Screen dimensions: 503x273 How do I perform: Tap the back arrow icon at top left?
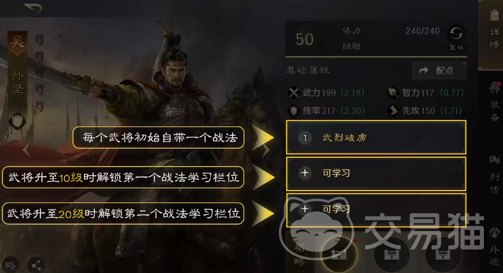33,8
